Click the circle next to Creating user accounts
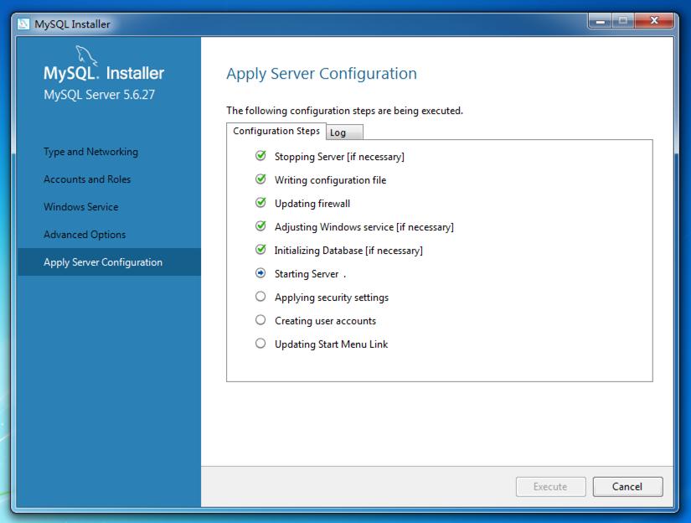Image resolution: width=691 pixels, height=523 pixels. click(260, 321)
